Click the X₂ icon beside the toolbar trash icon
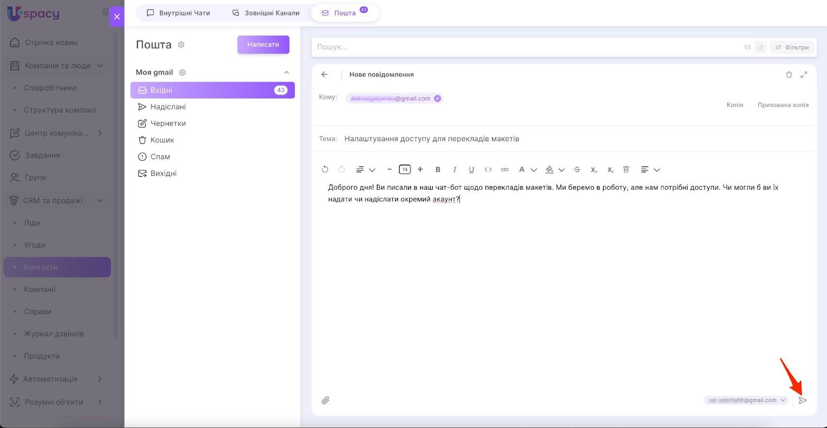 pyautogui.click(x=610, y=170)
